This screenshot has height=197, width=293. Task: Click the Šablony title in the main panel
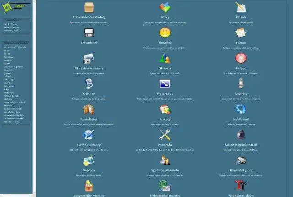[89, 170]
